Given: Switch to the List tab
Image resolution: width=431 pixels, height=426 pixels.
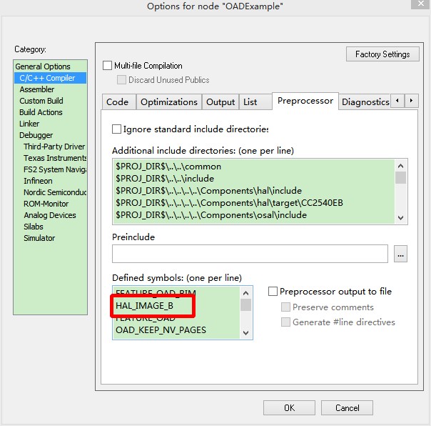Looking at the screenshot, I should coord(255,102).
